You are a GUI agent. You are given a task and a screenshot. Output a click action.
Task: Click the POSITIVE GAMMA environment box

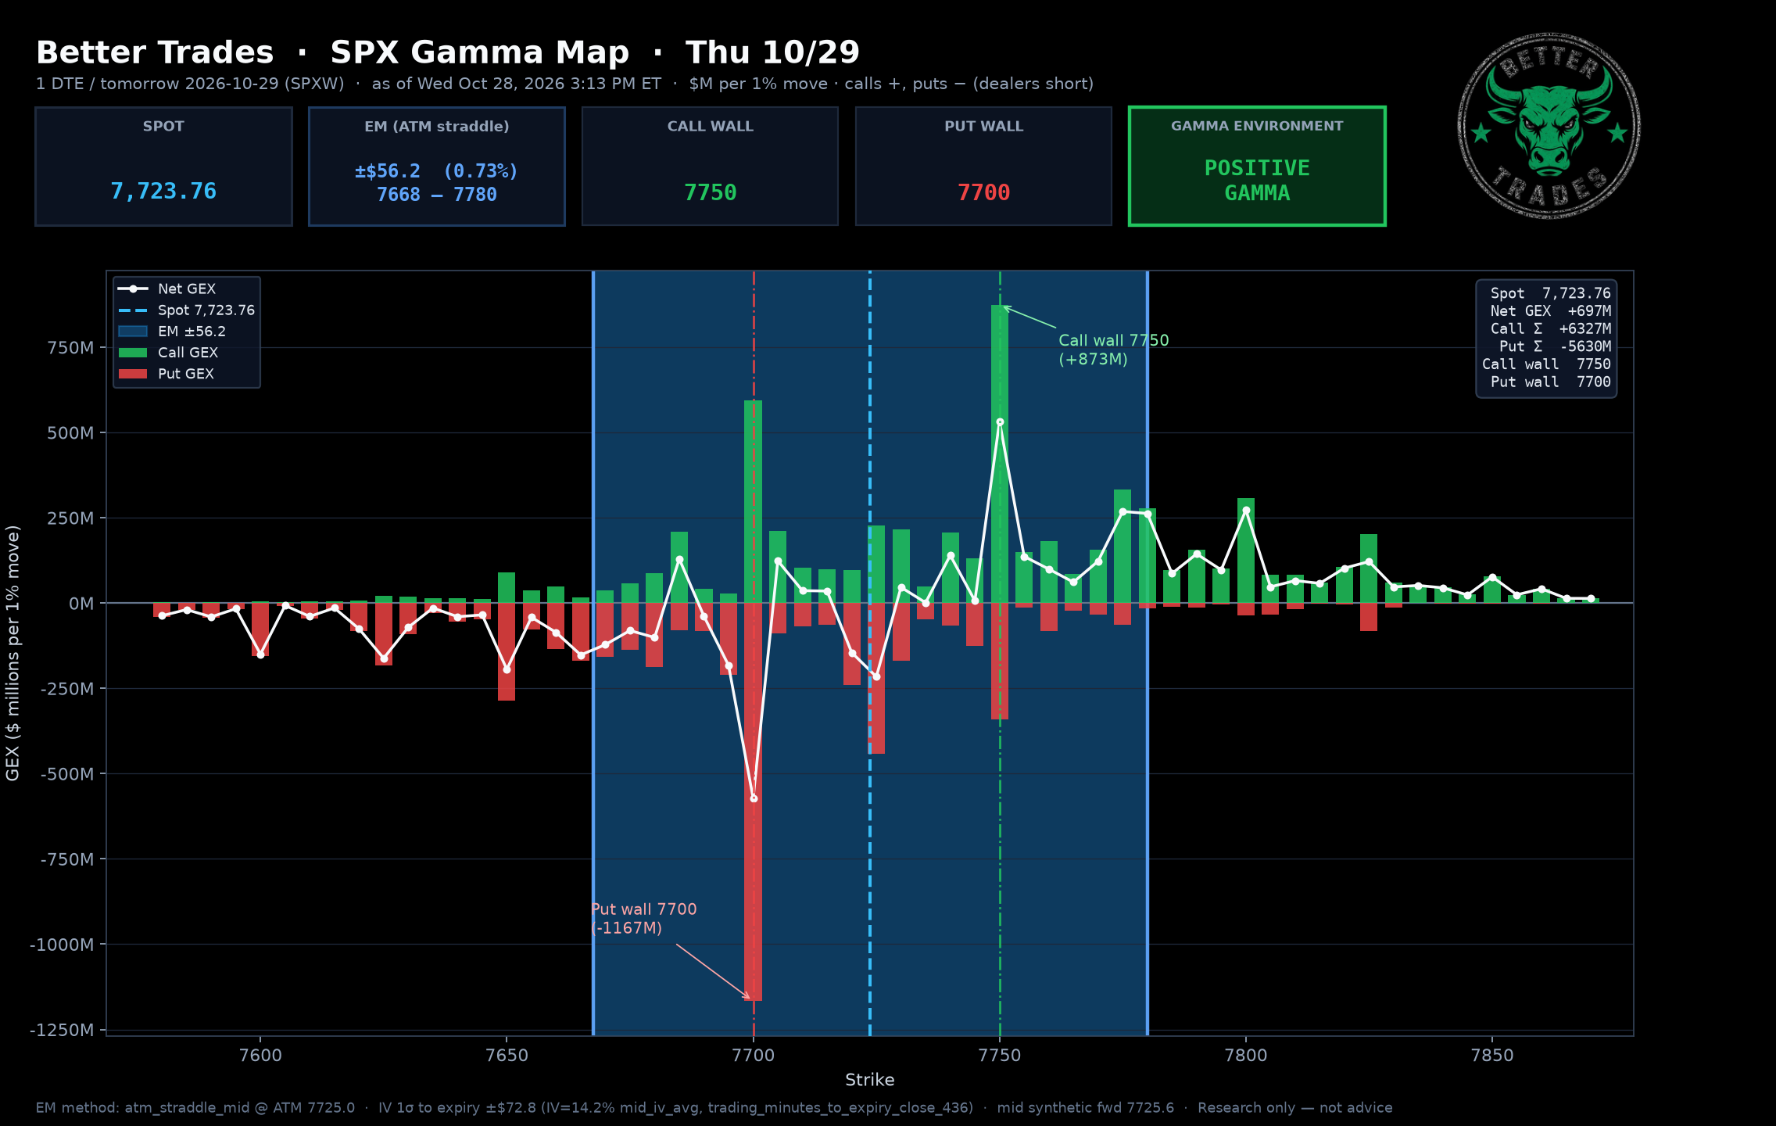tap(1257, 167)
